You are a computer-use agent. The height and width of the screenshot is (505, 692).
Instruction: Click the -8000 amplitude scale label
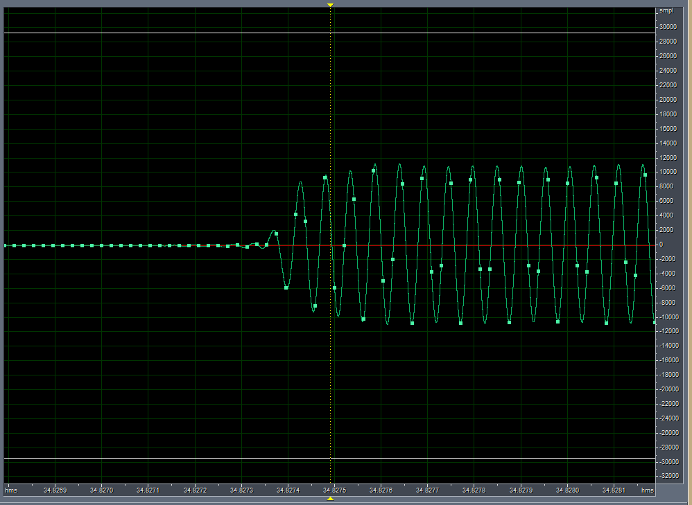pyautogui.click(x=666, y=303)
